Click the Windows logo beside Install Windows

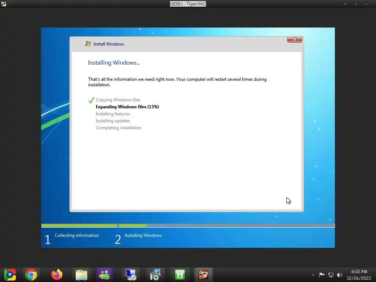click(88, 44)
